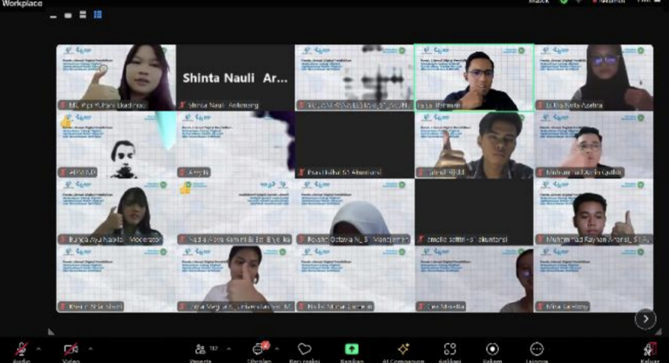Select the tile with woman in white hijab

[x=355, y=212]
